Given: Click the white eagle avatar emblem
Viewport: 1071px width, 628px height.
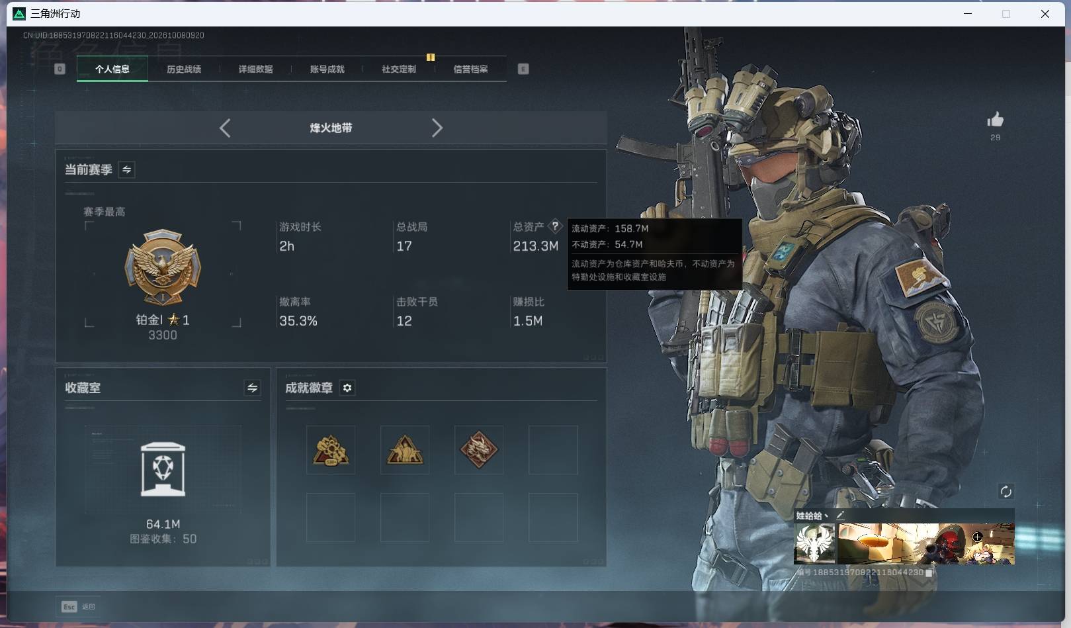Looking at the screenshot, I should (815, 544).
